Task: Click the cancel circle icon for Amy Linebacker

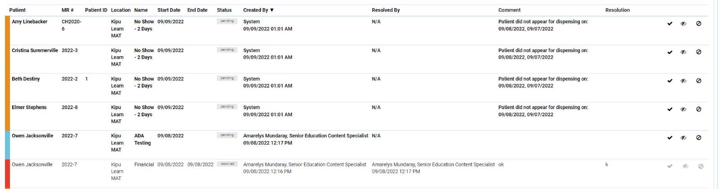Action: [698, 24]
